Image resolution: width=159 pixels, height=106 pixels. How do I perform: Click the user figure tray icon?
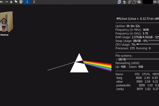[x=125, y=2]
